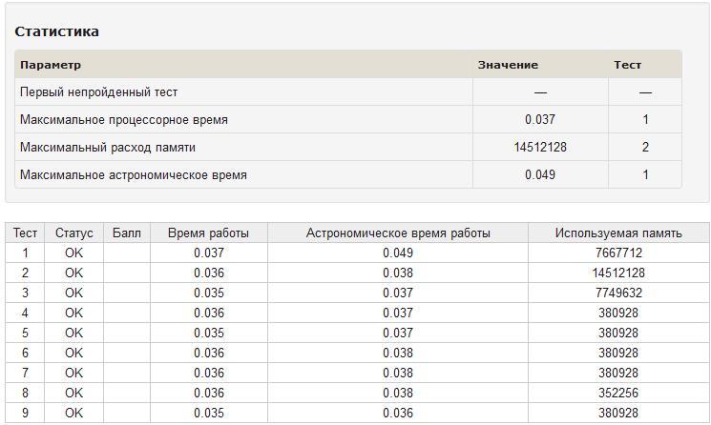
Task: Click the 0.049 astronomical time in test 1 row
Action: point(398,253)
